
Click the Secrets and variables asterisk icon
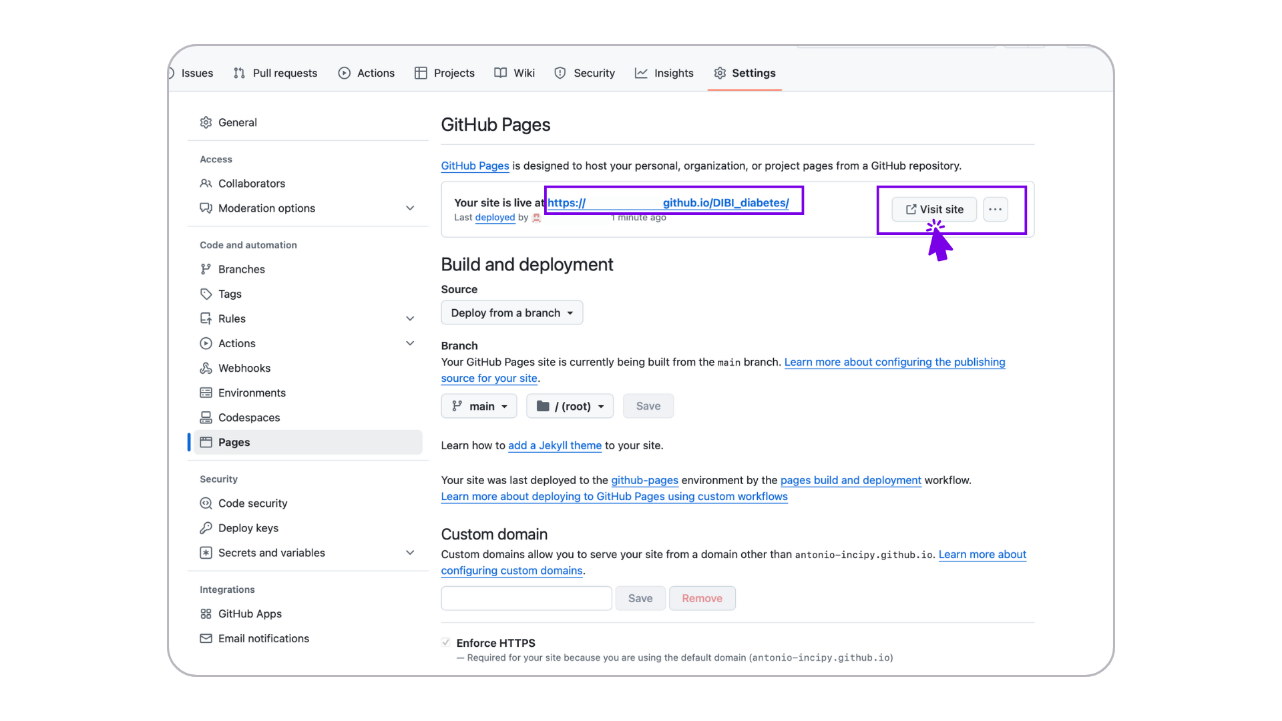click(x=206, y=553)
